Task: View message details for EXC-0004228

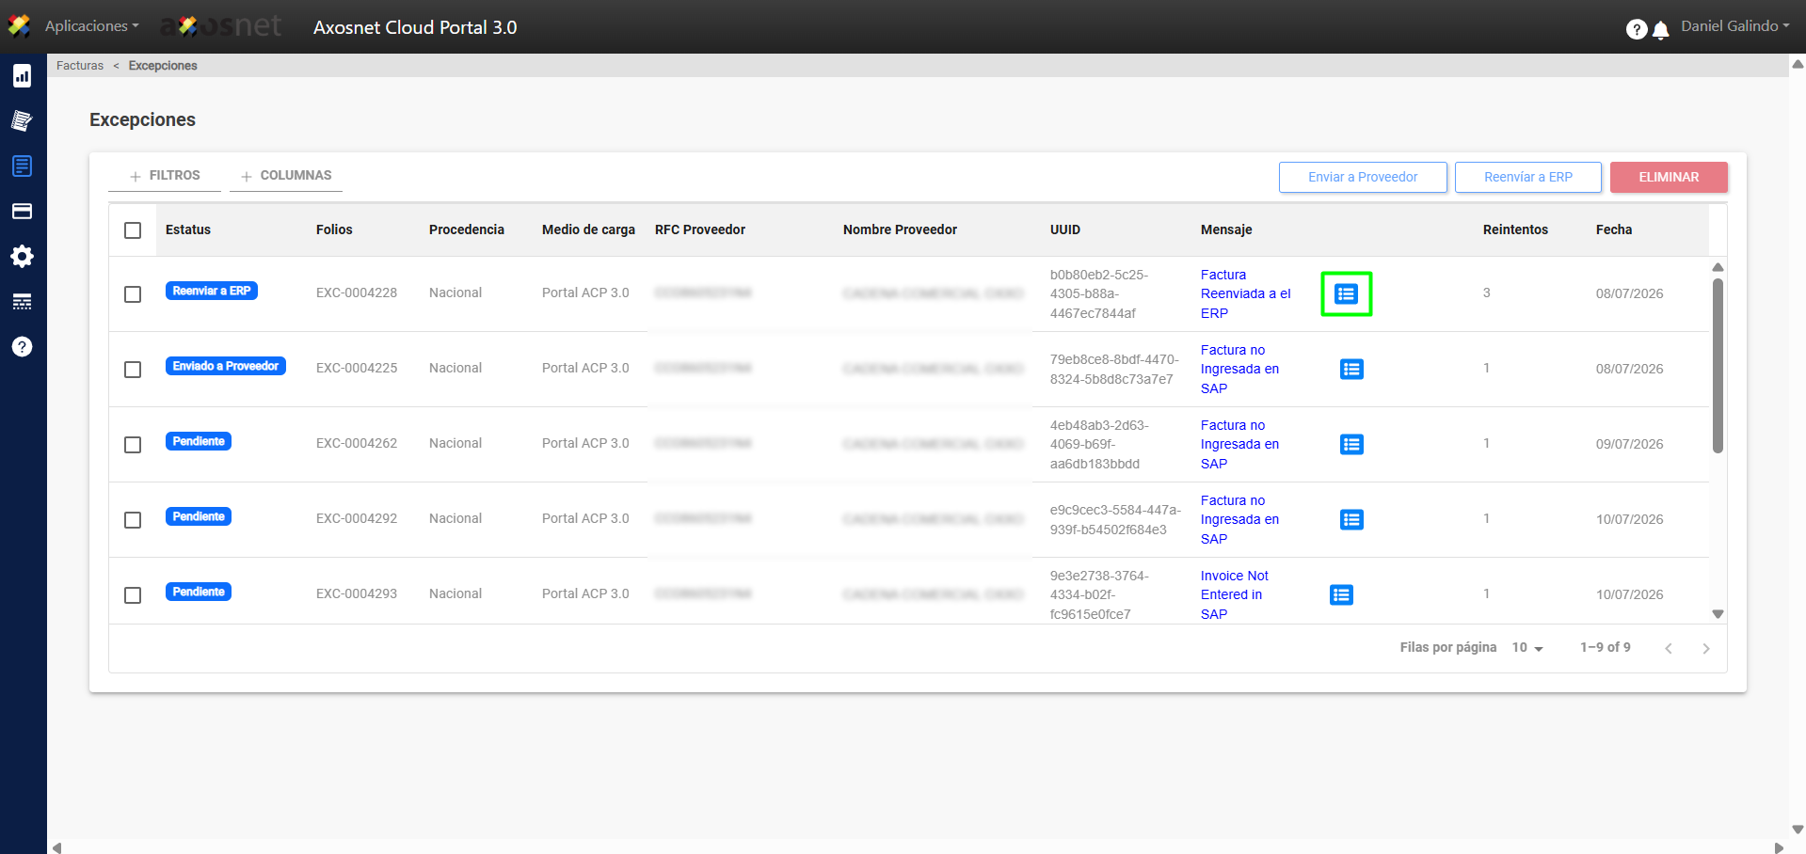Action: [1347, 294]
